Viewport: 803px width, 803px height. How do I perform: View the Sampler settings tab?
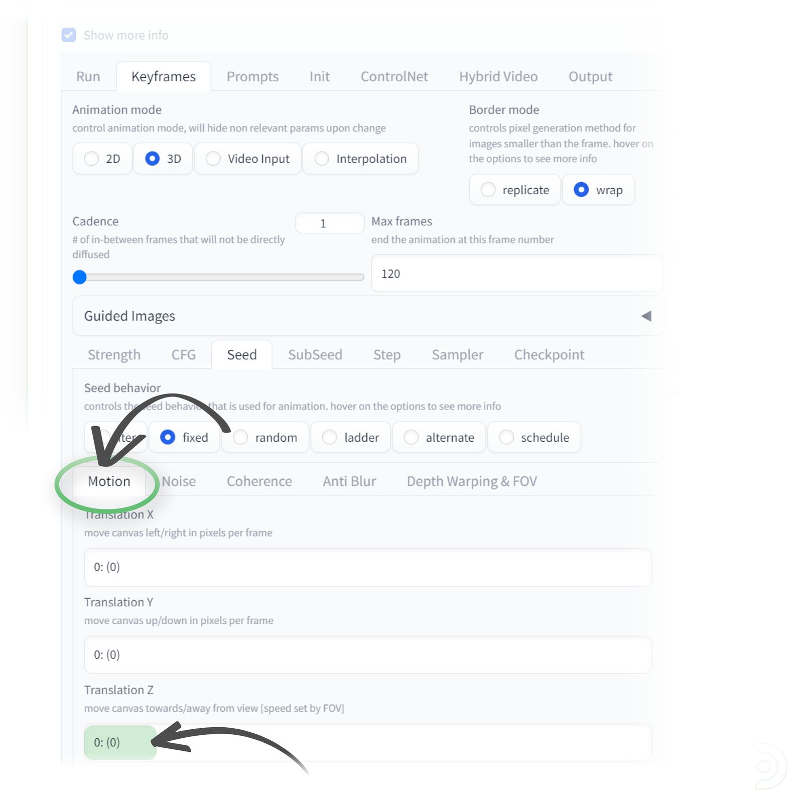tap(457, 355)
